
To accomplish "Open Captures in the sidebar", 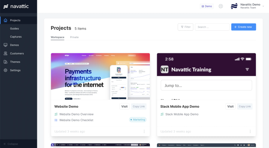I will [x=16, y=36].
